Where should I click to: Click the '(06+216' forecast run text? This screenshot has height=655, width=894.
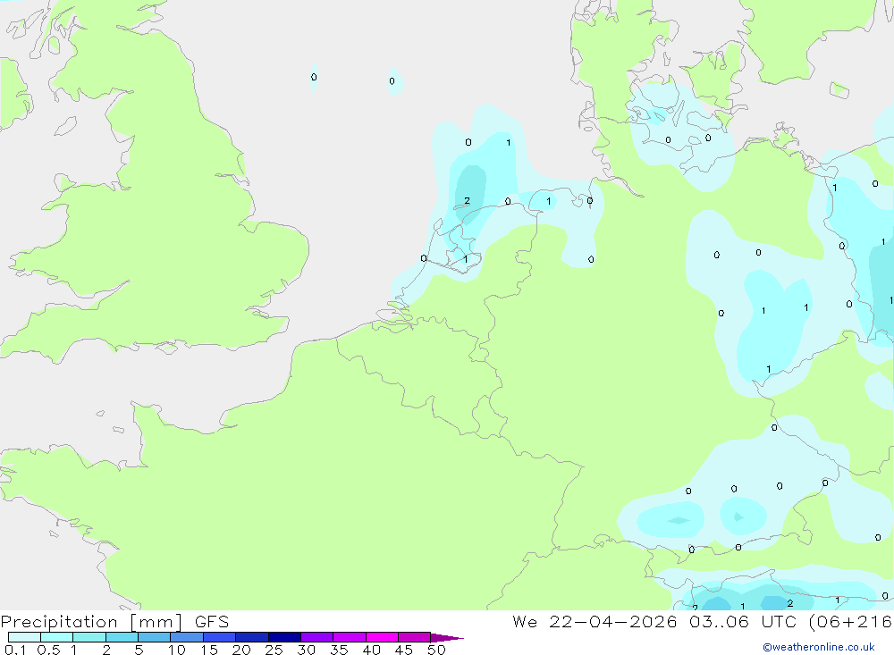[x=851, y=622]
